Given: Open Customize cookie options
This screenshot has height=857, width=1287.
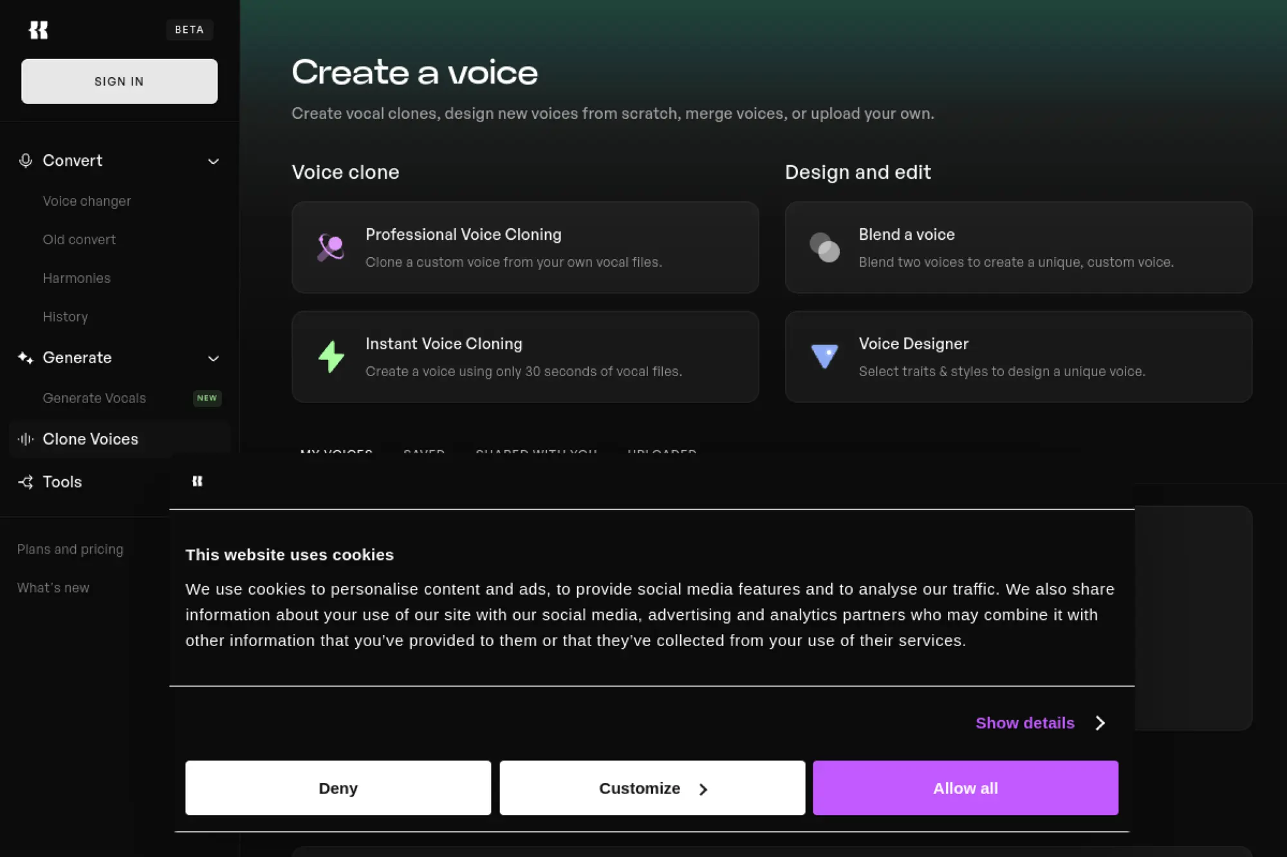Looking at the screenshot, I should point(652,788).
